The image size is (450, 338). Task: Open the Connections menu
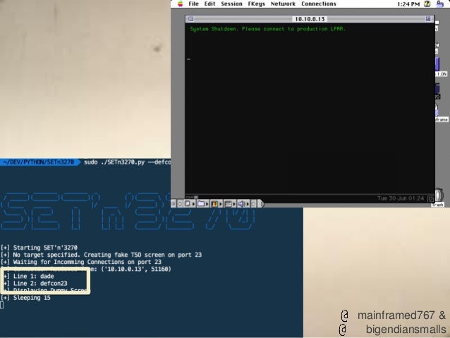(319, 4)
